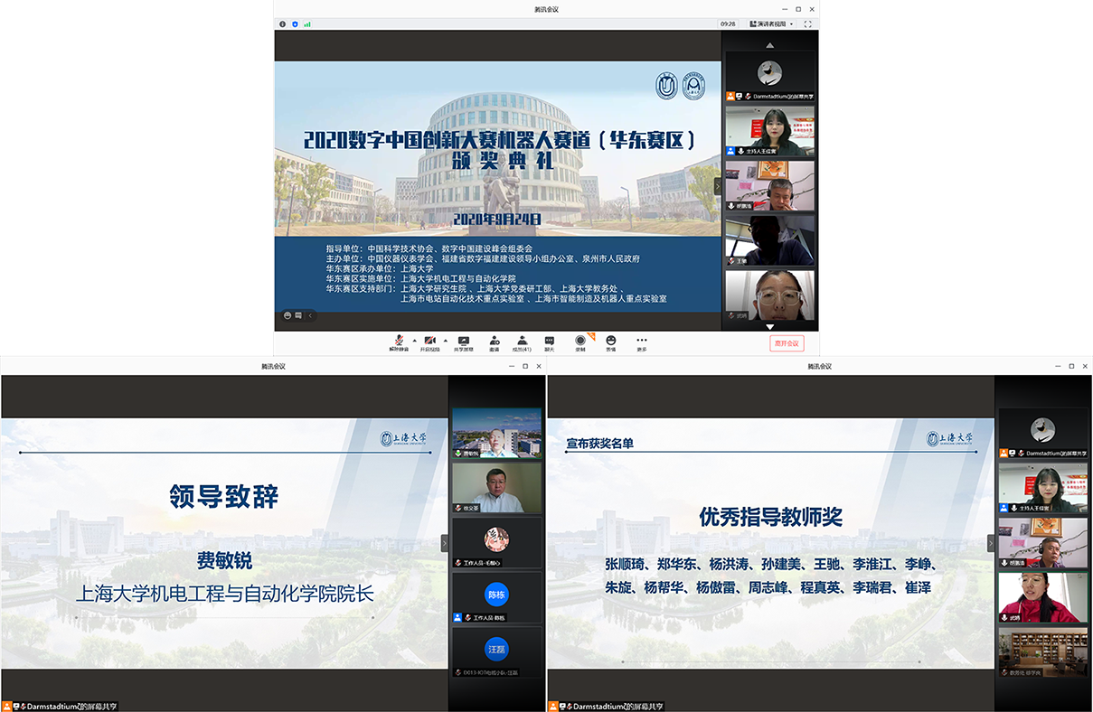
Task: Click the meeting info icon
Action: tap(283, 24)
